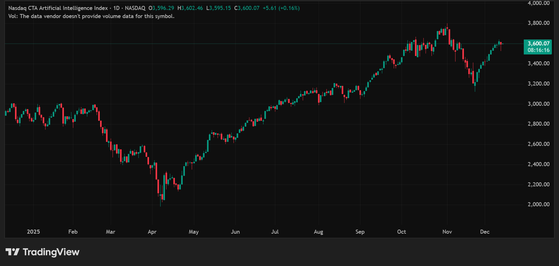Click the low value 3,595.15 in legend
Screen dimensions: 559x266
pos(220,8)
